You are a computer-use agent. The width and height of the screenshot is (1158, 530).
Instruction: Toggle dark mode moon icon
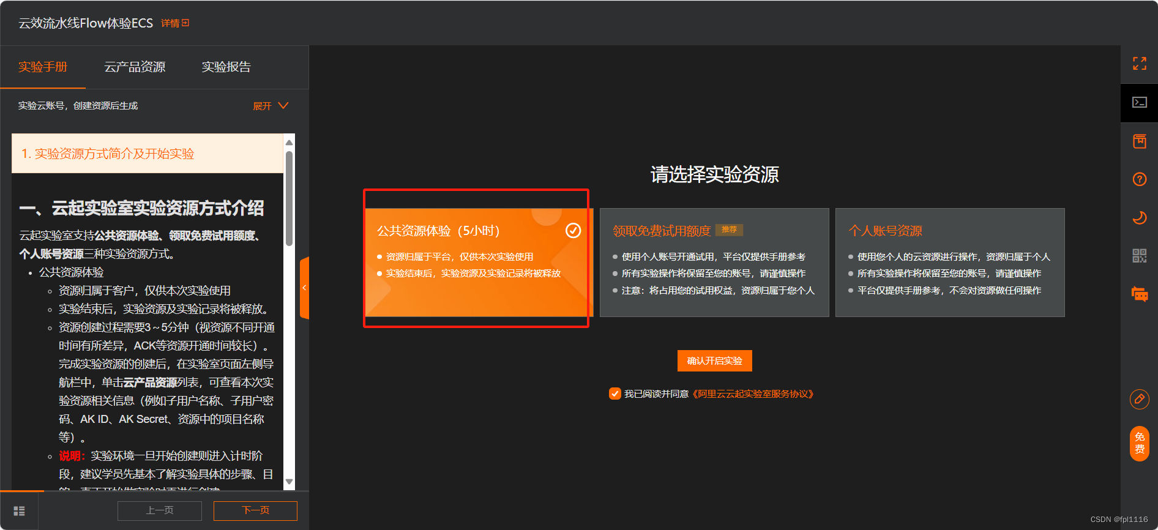pos(1139,217)
